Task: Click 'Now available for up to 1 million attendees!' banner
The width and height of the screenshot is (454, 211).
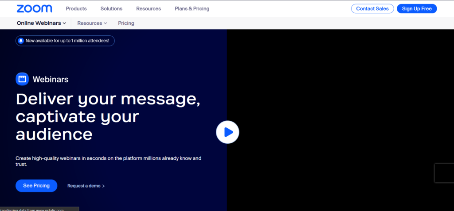Action: click(x=65, y=41)
